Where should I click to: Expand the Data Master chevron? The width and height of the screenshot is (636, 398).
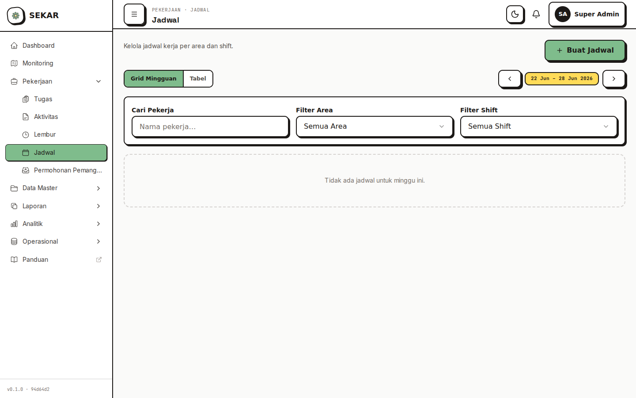pyautogui.click(x=98, y=188)
